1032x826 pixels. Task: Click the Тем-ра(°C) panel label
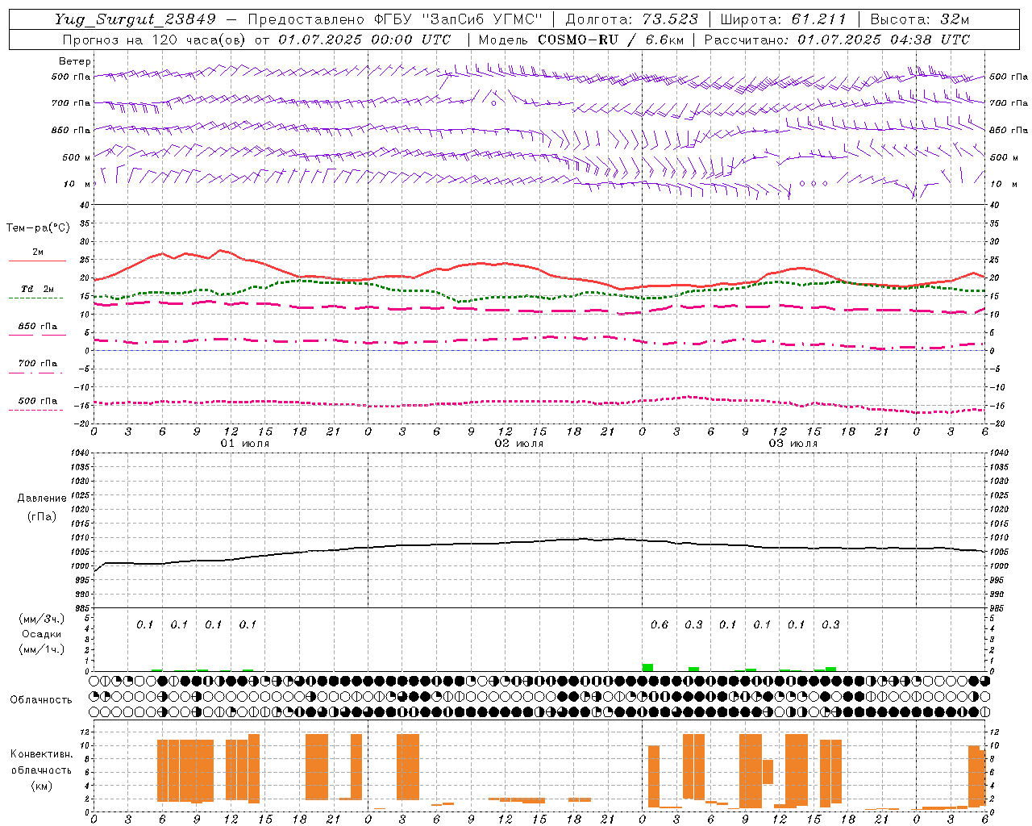[38, 228]
